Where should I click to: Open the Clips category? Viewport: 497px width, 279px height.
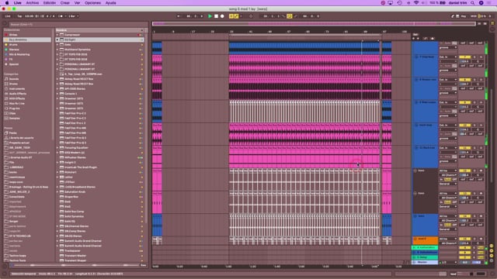[12, 113]
